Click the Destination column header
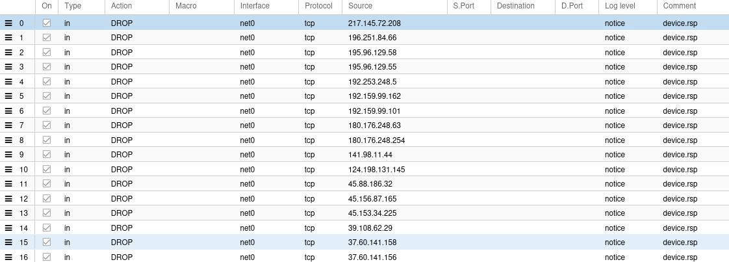Screen dimensions: 729x262 click(x=515, y=6)
